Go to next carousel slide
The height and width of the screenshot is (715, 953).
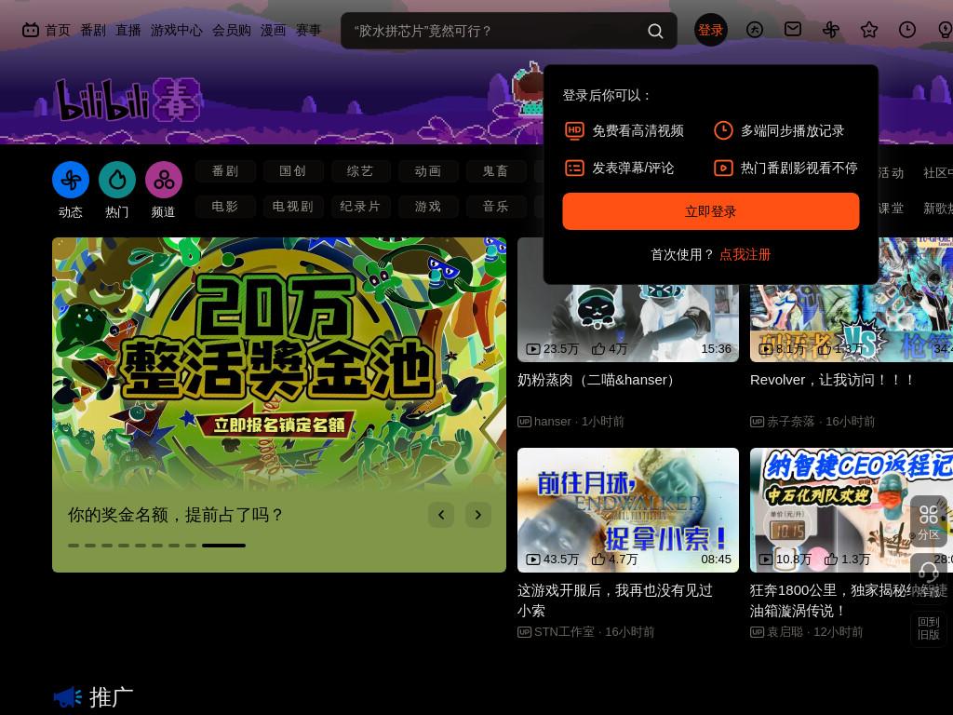[478, 515]
